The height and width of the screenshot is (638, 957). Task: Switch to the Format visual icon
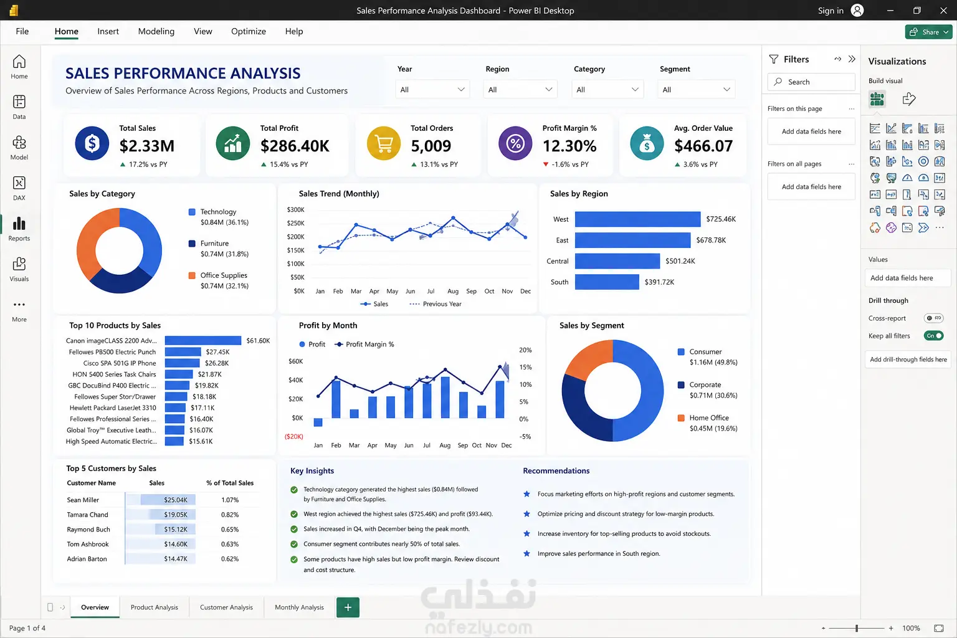(909, 99)
